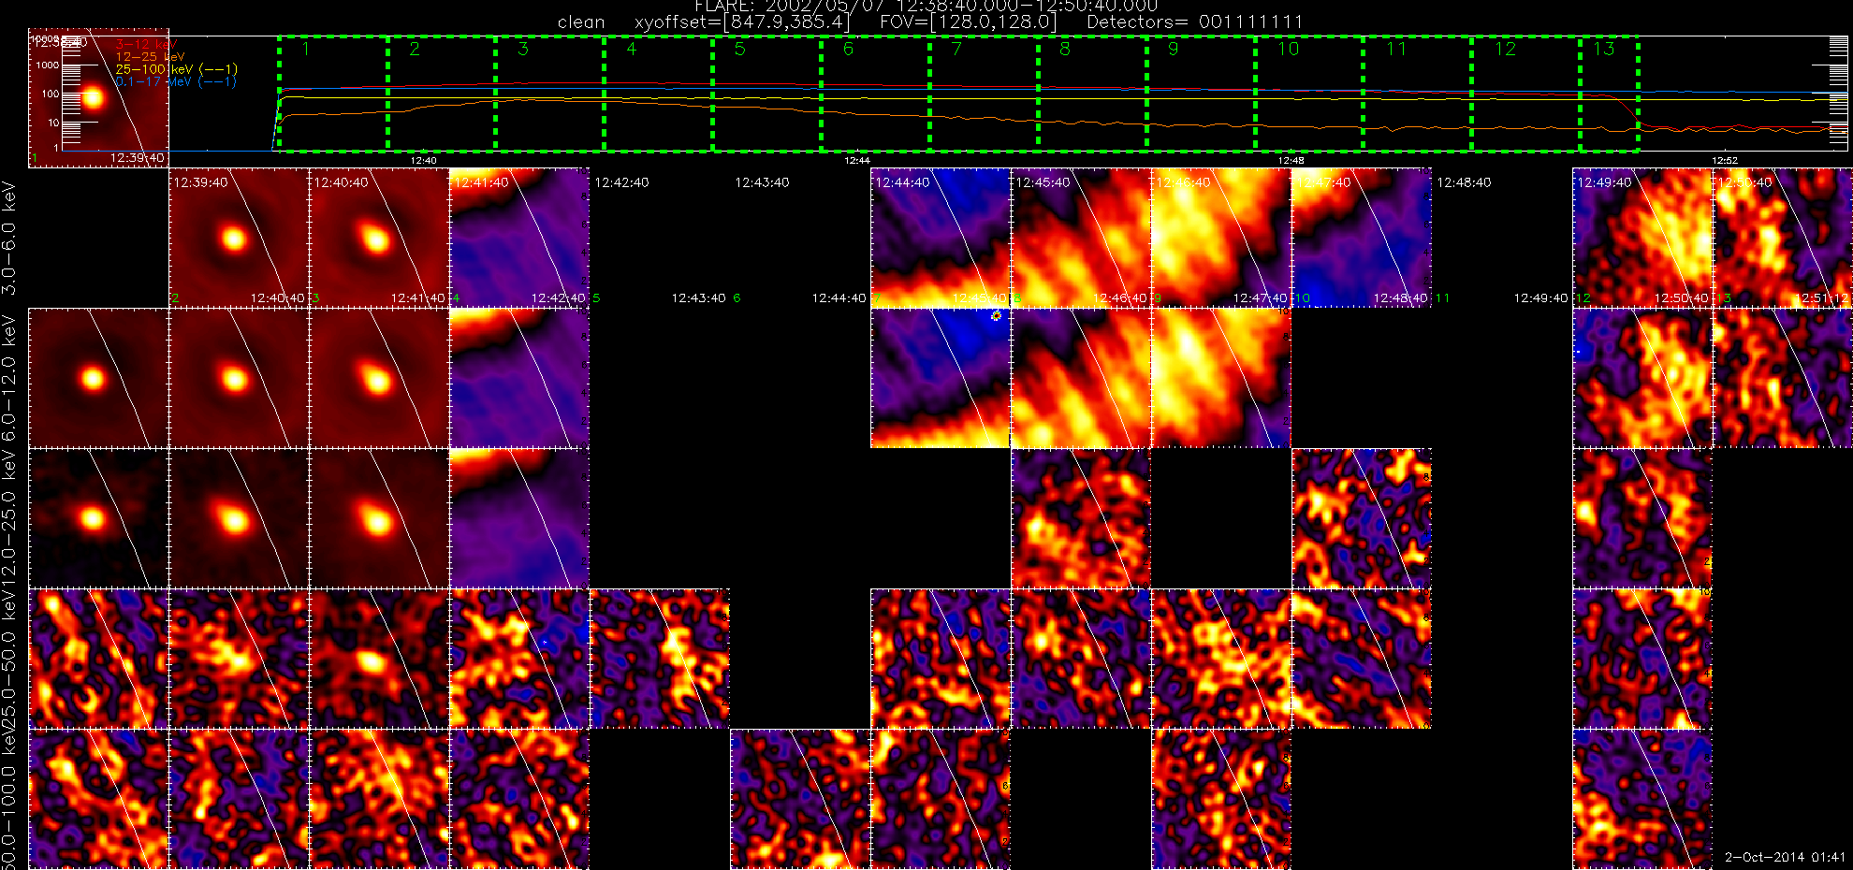Viewport: 1853px width, 870px height.
Task: Select the 3.0-6.0 keV image at 12:41:40
Action: 519,238
